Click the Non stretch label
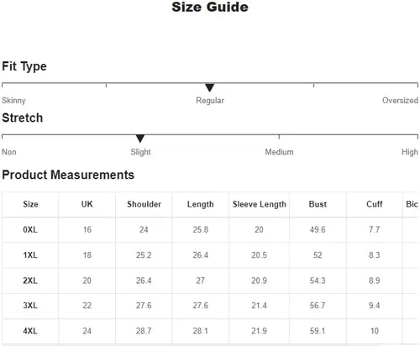This screenshot has height=346, width=420. point(9,152)
